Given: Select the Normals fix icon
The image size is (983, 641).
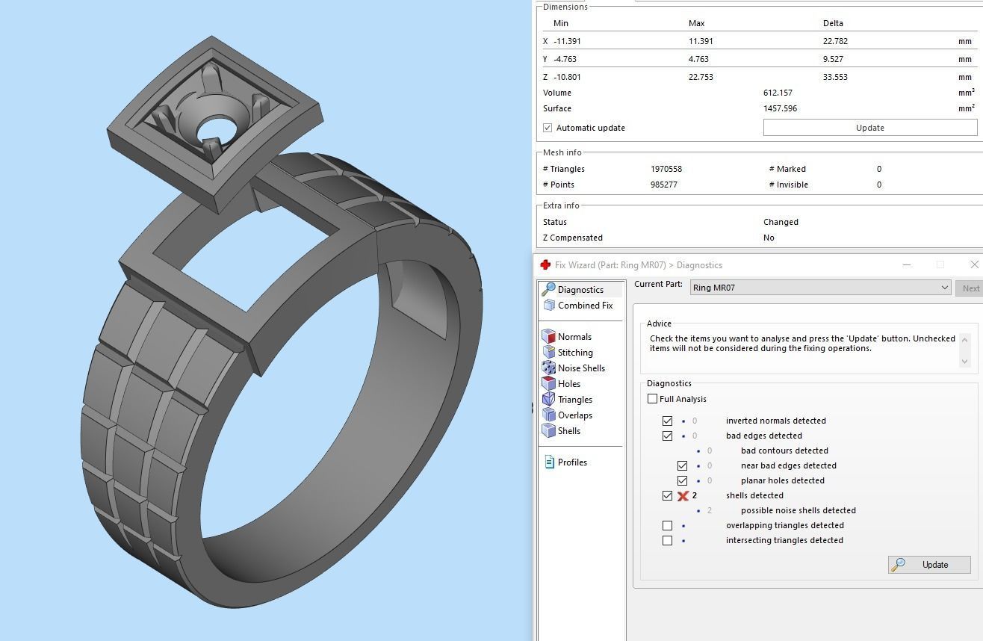Looking at the screenshot, I should tap(548, 336).
